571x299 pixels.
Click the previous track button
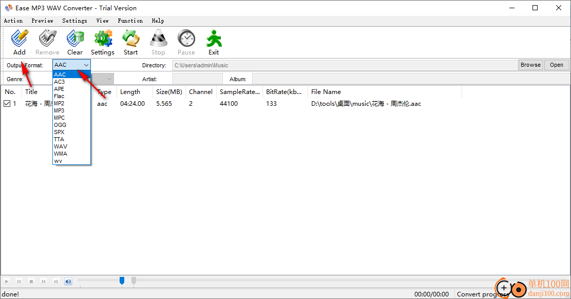[x=44, y=281]
